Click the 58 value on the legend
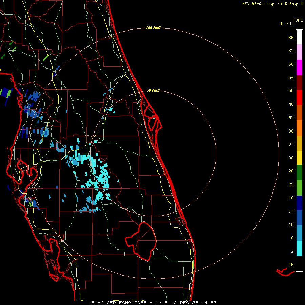 (x=291, y=64)
